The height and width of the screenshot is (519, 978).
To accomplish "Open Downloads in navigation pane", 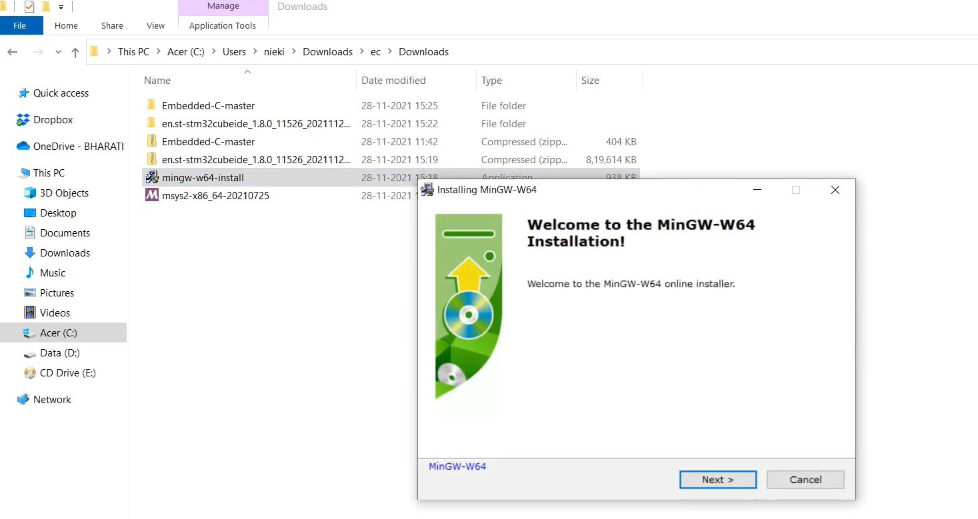I will coord(65,253).
